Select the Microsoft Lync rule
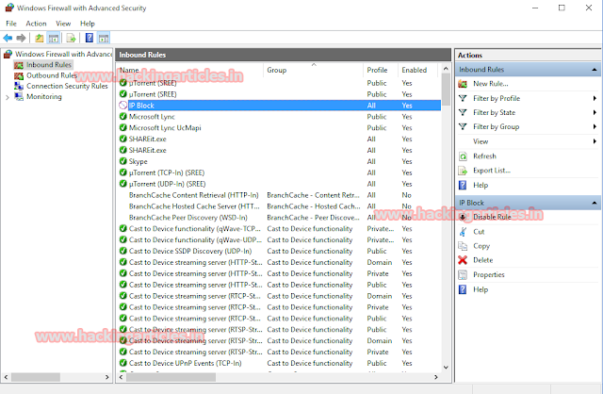The image size is (603, 394). pos(280,117)
